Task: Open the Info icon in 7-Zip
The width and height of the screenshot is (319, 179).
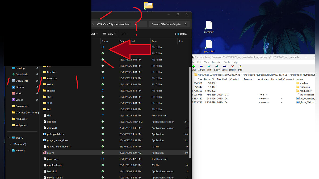Action: [x=240, y=66]
